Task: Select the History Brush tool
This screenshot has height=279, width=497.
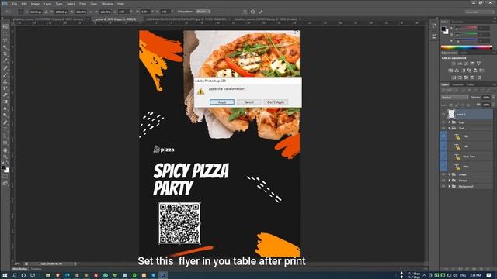Action: 5,88
